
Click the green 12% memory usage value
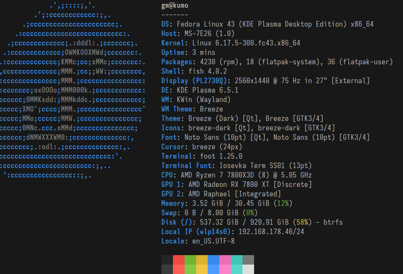(282, 203)
